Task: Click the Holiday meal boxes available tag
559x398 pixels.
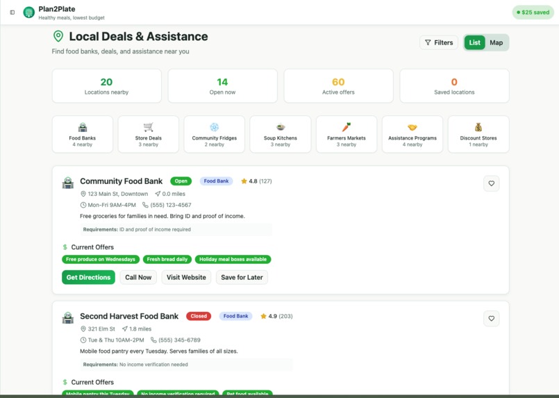Action: 233,259
